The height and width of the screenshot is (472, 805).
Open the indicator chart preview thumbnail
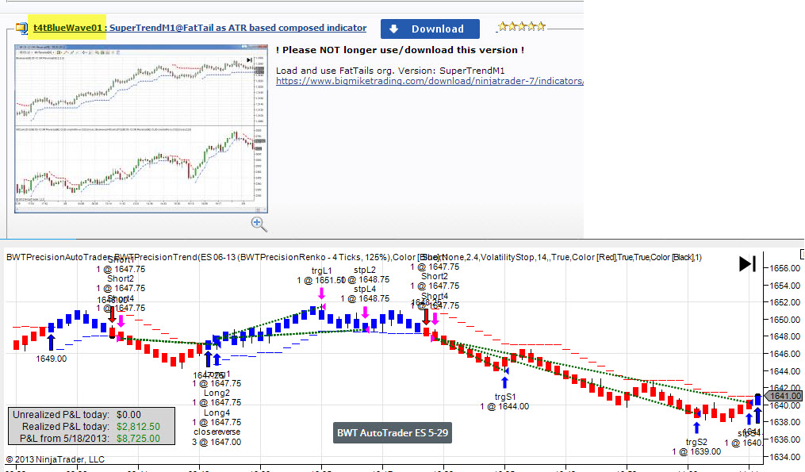pos(141,129)
